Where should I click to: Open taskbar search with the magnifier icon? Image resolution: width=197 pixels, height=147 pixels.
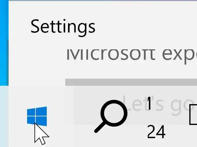pyautogui.click(x=111, y=116)
